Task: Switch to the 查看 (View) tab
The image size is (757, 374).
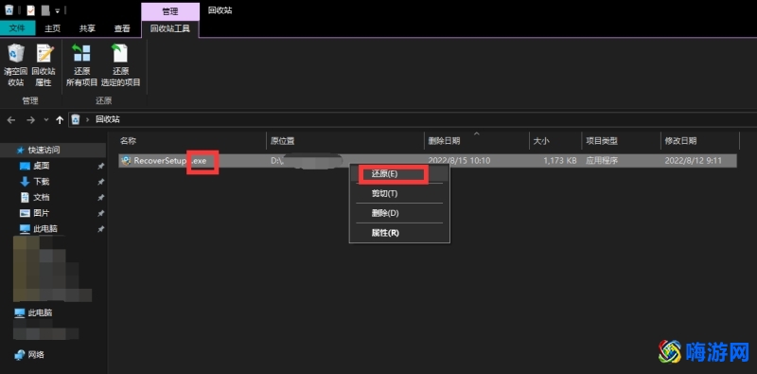Action: [x=122, y=28]
